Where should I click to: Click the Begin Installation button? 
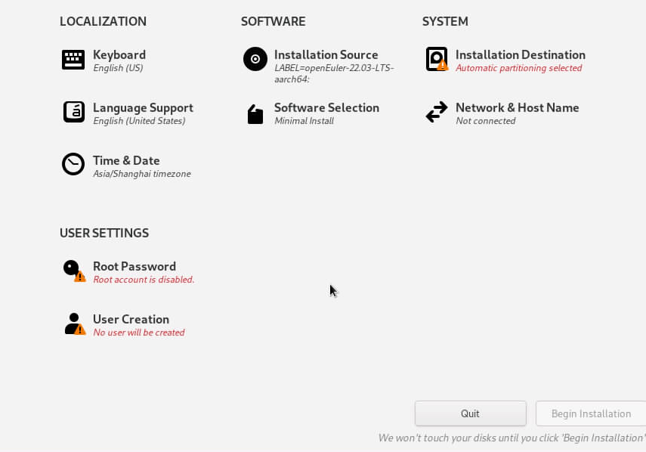coord(591,413)
